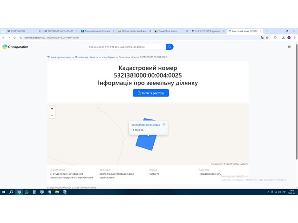Screen dimensions: 298x223
Task: Switch to the second browser tab
Action: pyautogui.click(x=60, y=31)
